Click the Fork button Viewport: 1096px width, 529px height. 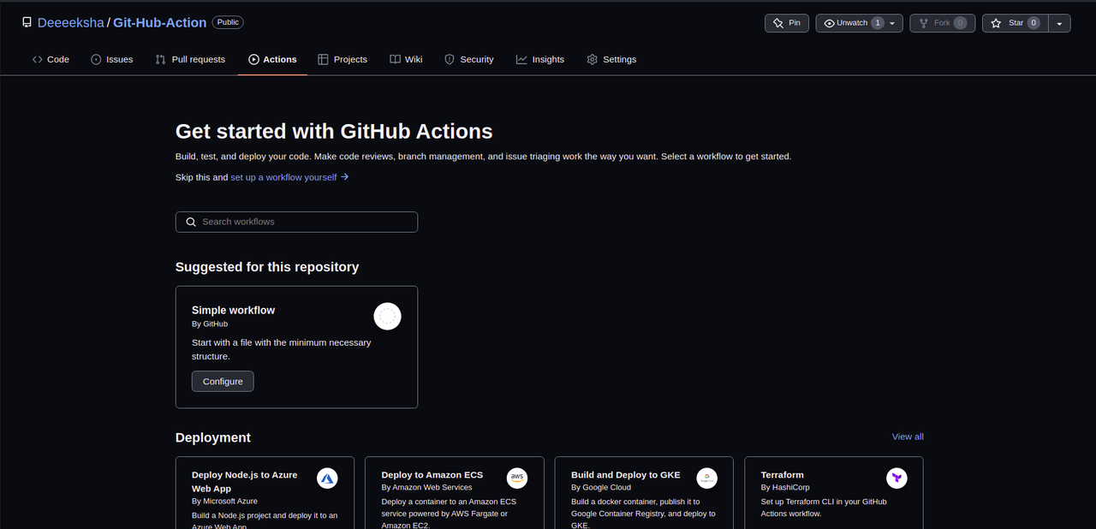(942, 23)
